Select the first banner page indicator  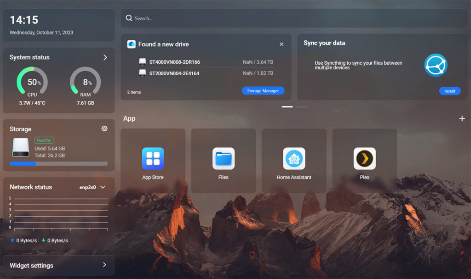point(287,106)
